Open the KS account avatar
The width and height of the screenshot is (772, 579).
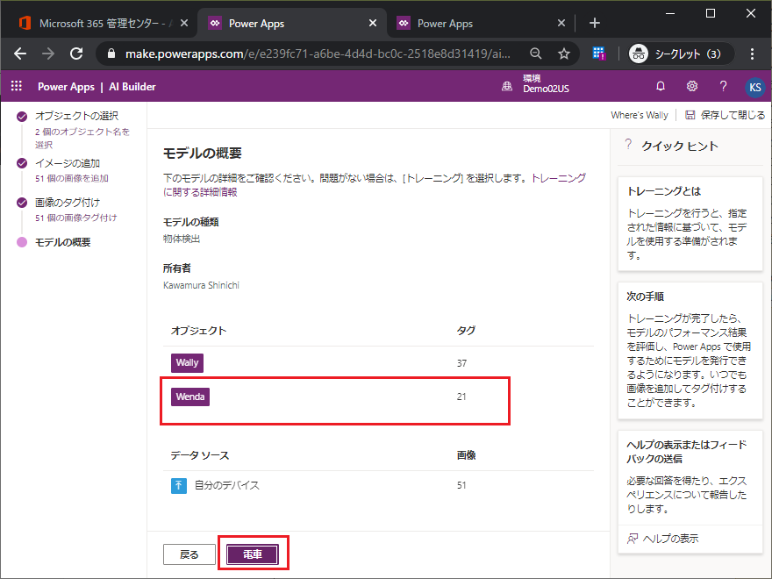[x=755, y=87]
